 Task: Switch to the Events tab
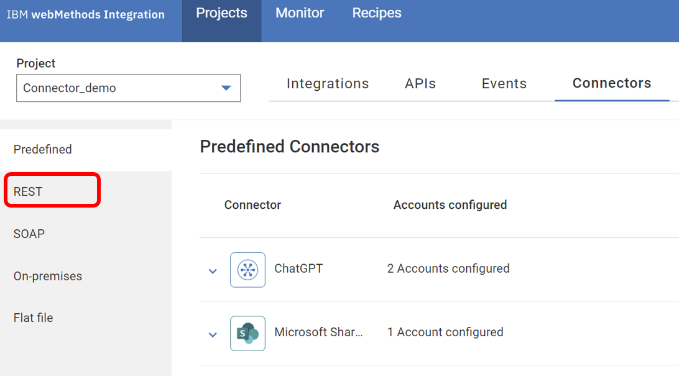point(504,84)
